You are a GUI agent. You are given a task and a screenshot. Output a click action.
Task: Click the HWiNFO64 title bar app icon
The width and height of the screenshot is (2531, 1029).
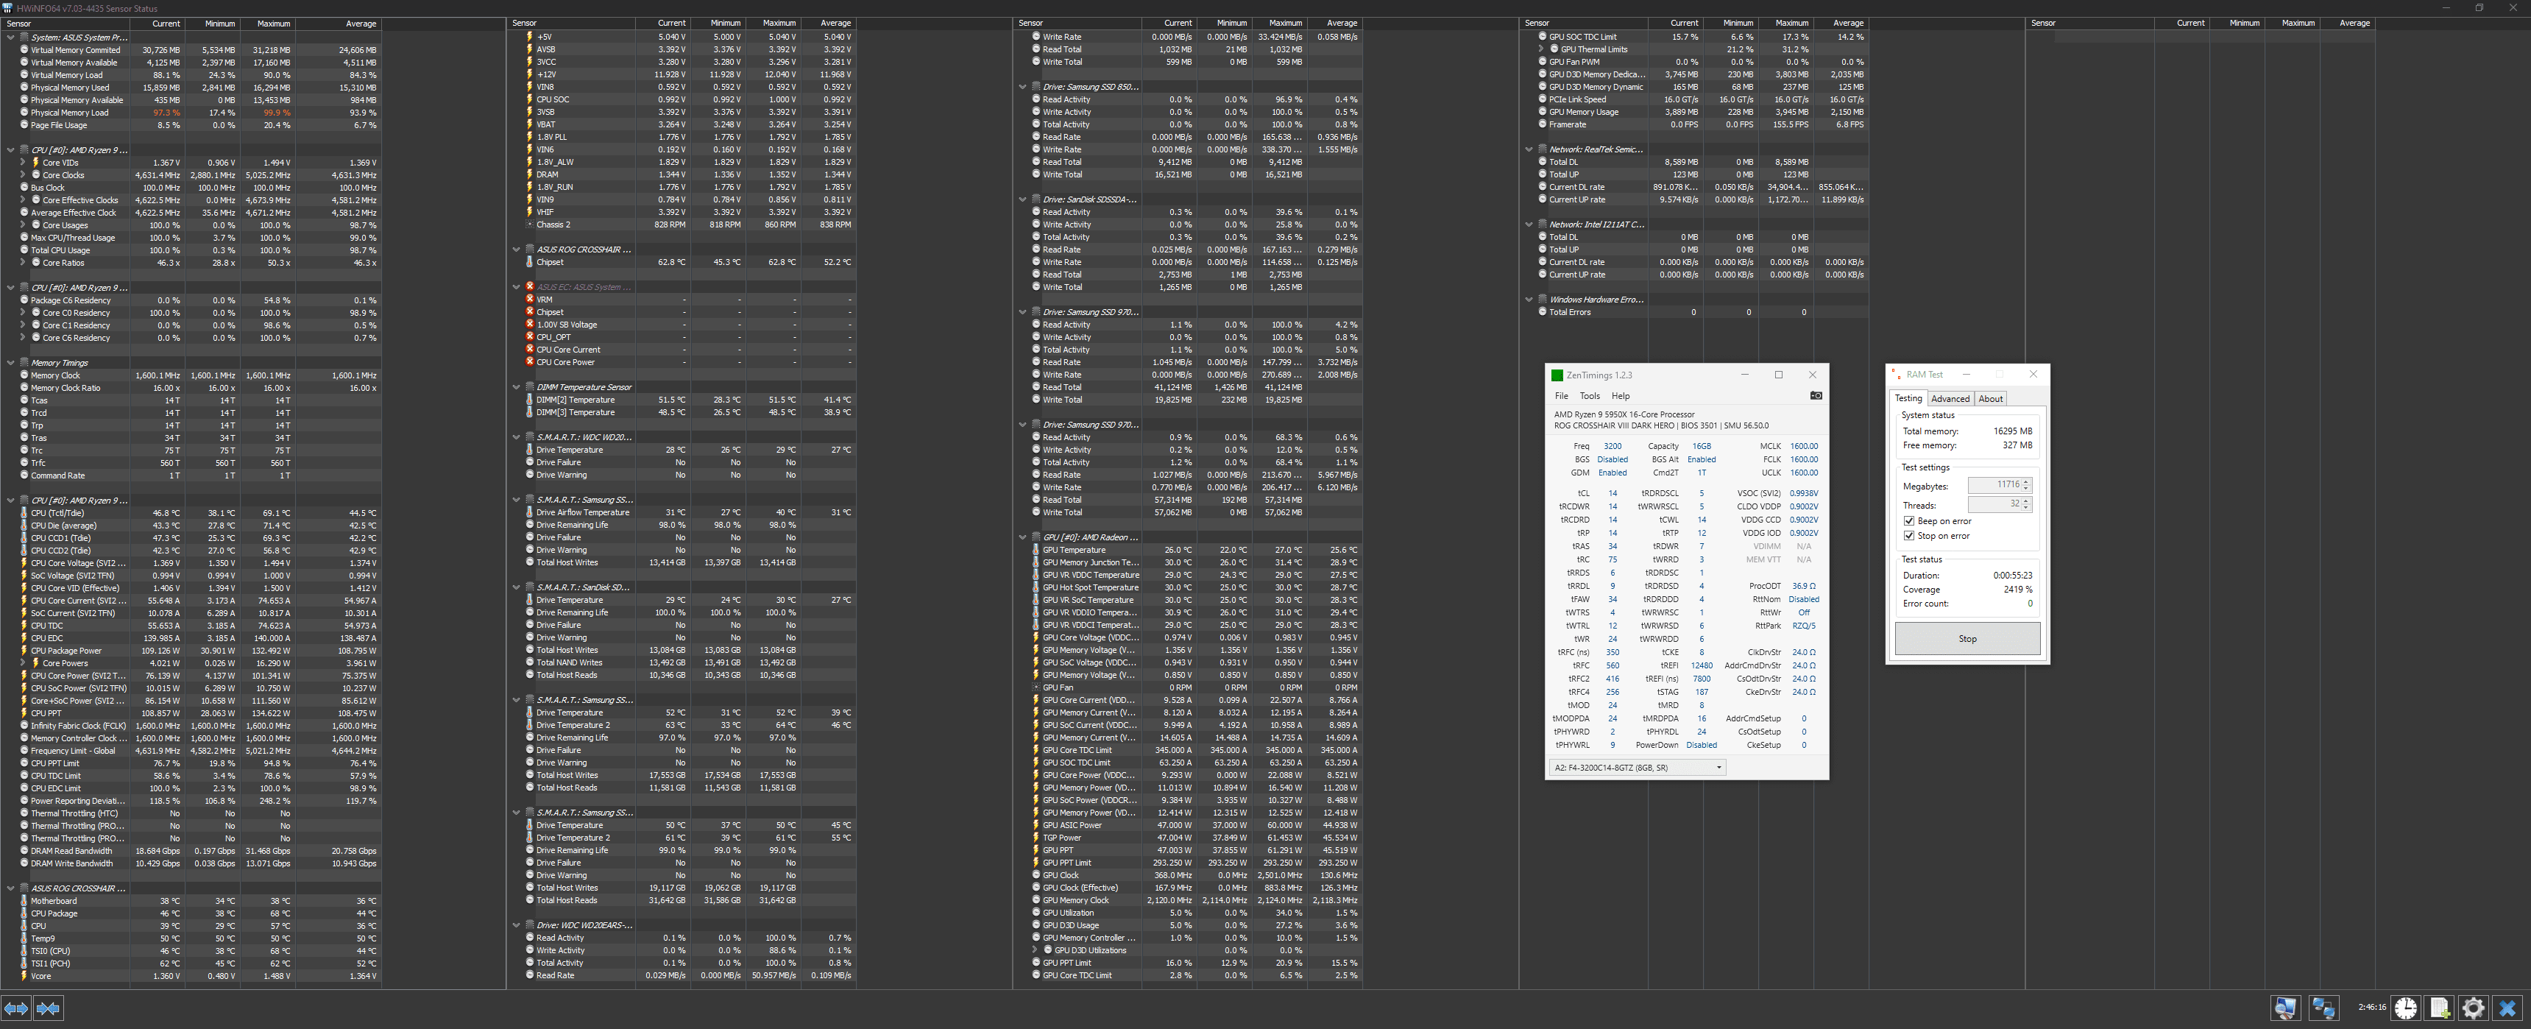8,8
